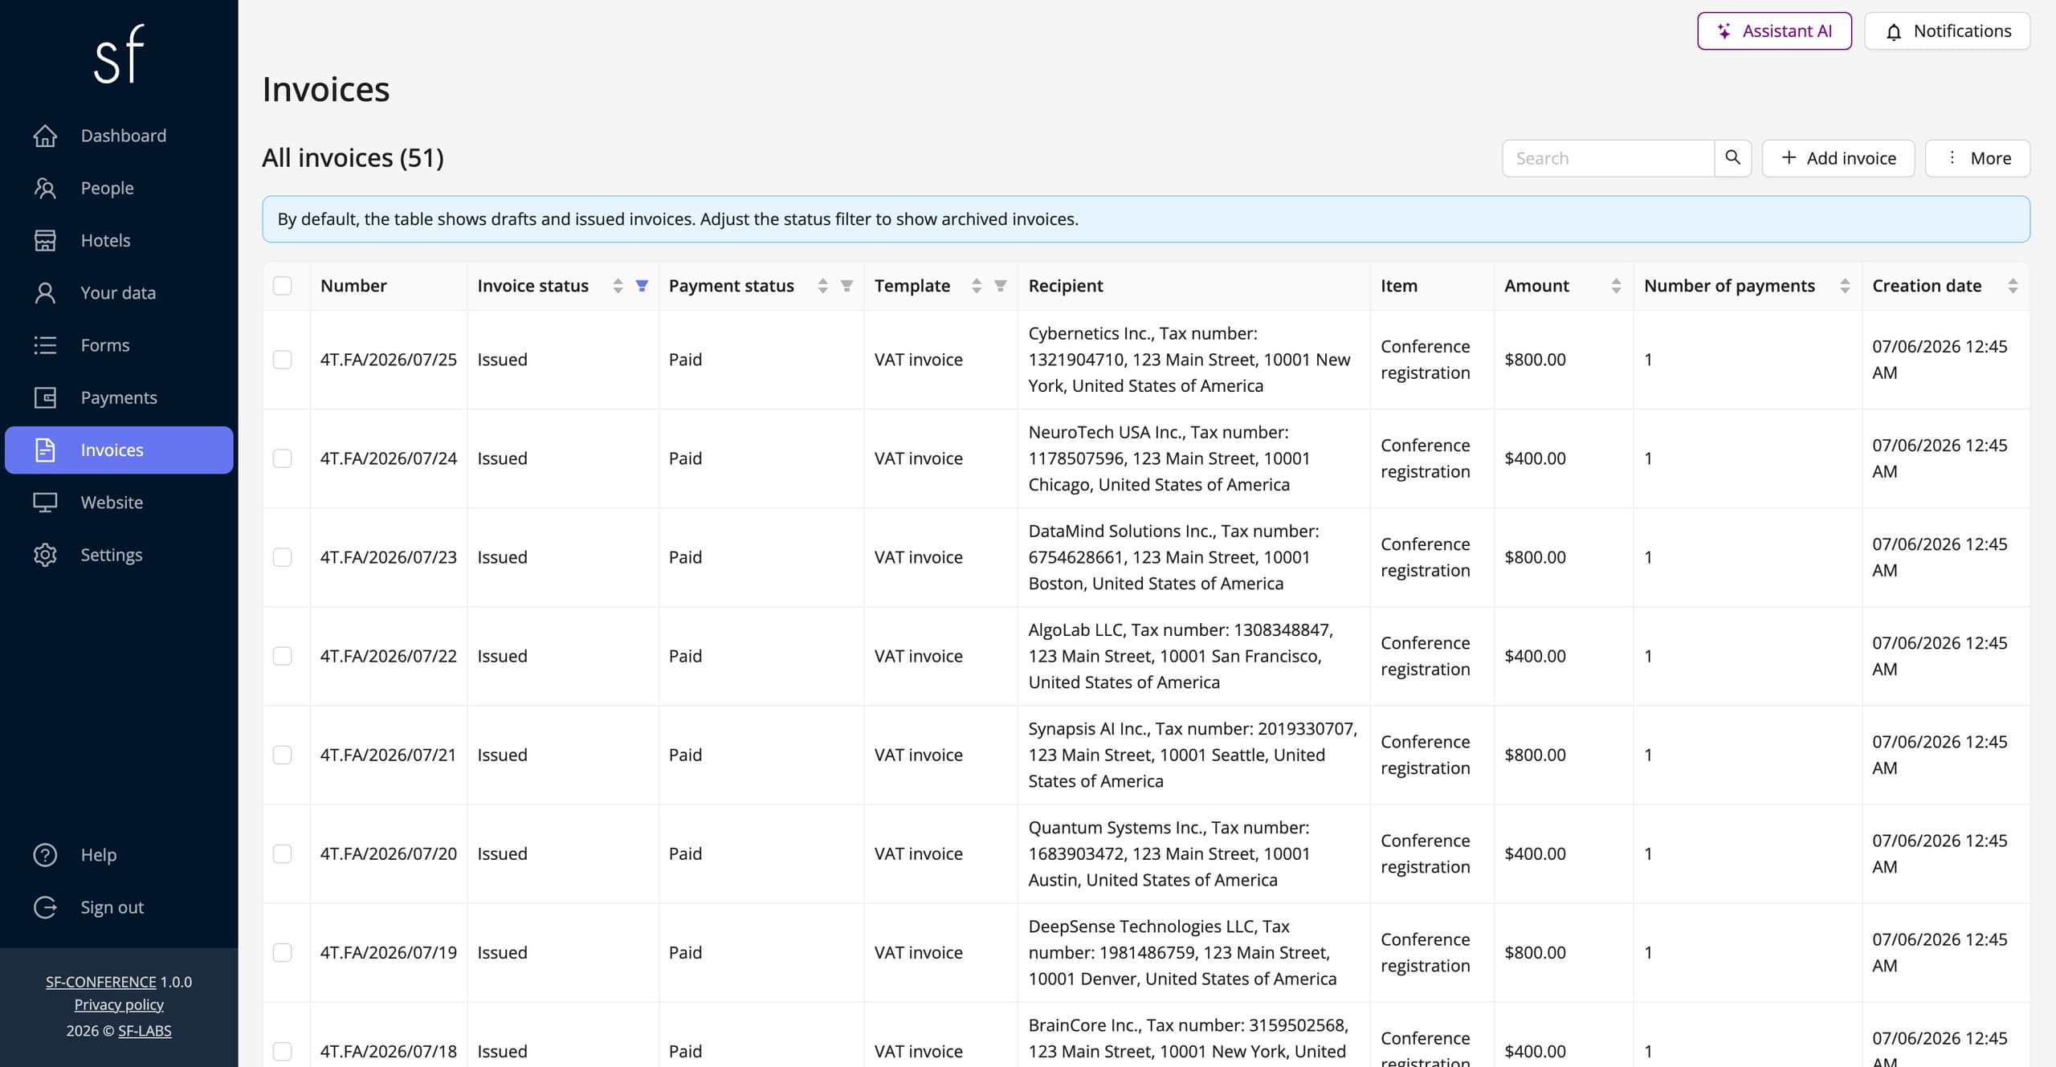The height and width of the screenshot is (1067, 2056).
Task: Click the Help question mark icon
Action: coord(45,855)
